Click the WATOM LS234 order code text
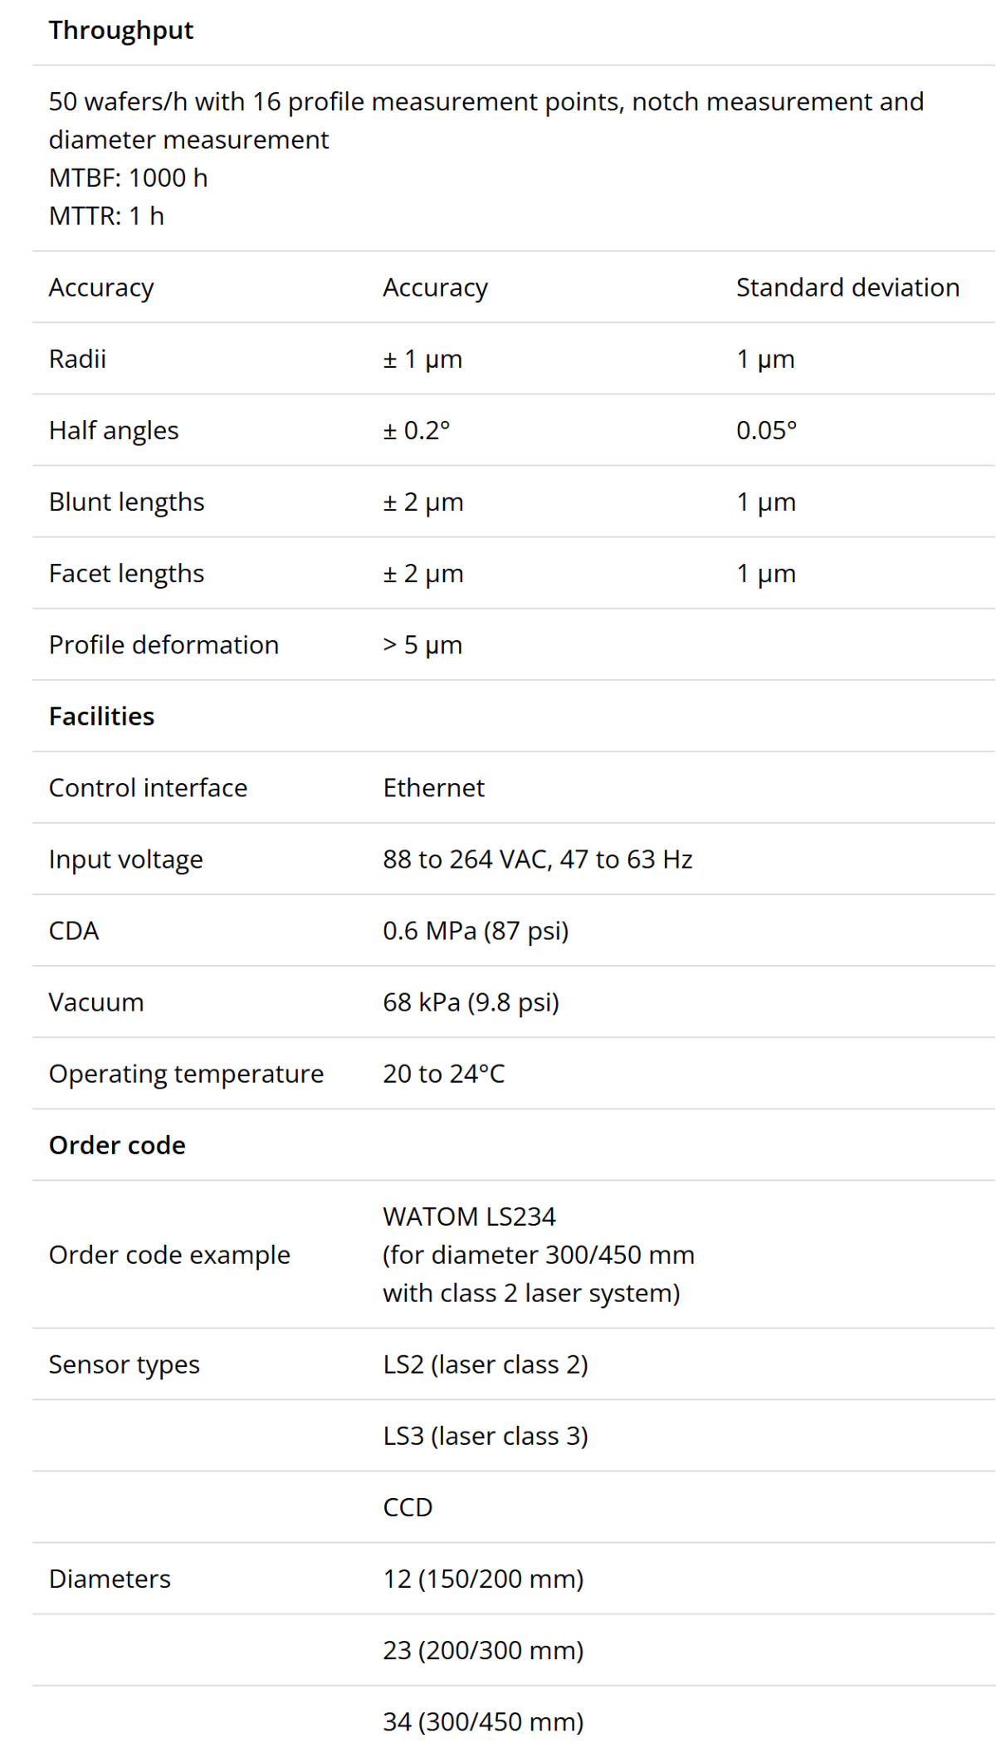996x1753 pixels. tap(469, 1217)
